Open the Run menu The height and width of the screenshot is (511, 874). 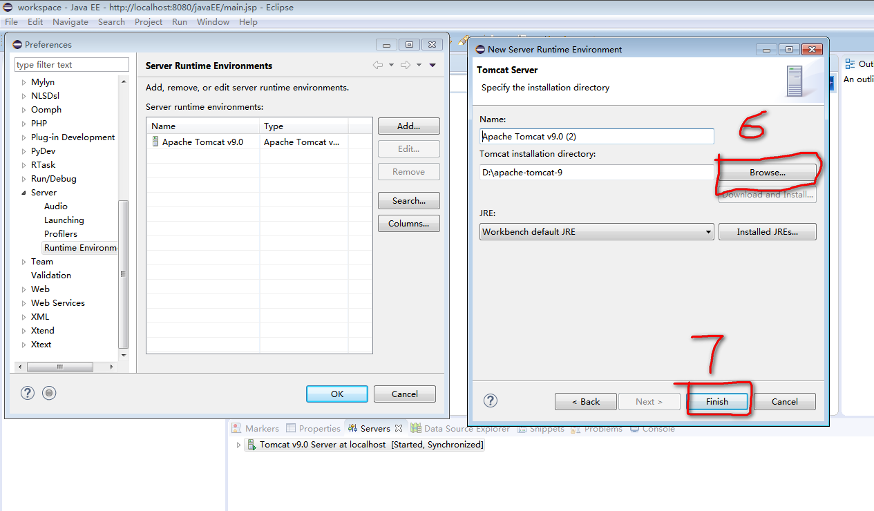pos(180,22)
